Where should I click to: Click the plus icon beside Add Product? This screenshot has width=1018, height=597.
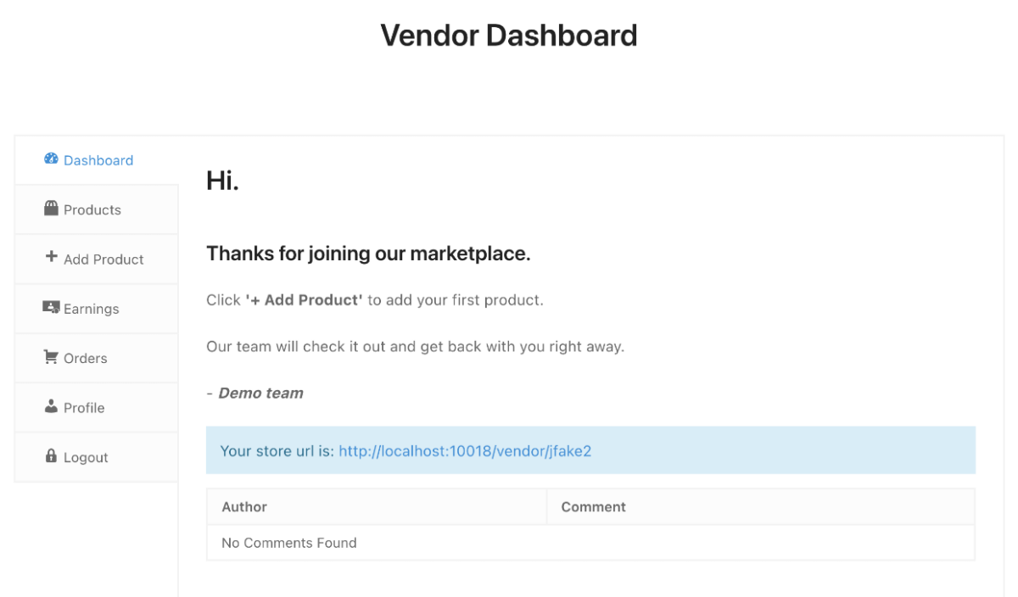[51, 259]
